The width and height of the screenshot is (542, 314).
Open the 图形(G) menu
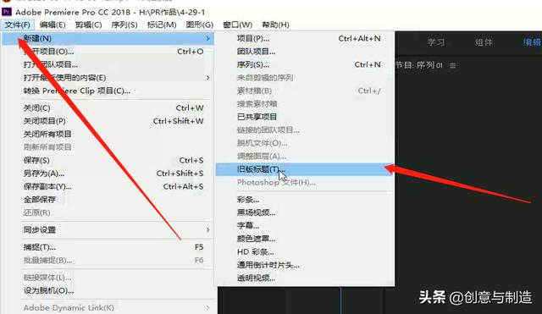point(200,25)
